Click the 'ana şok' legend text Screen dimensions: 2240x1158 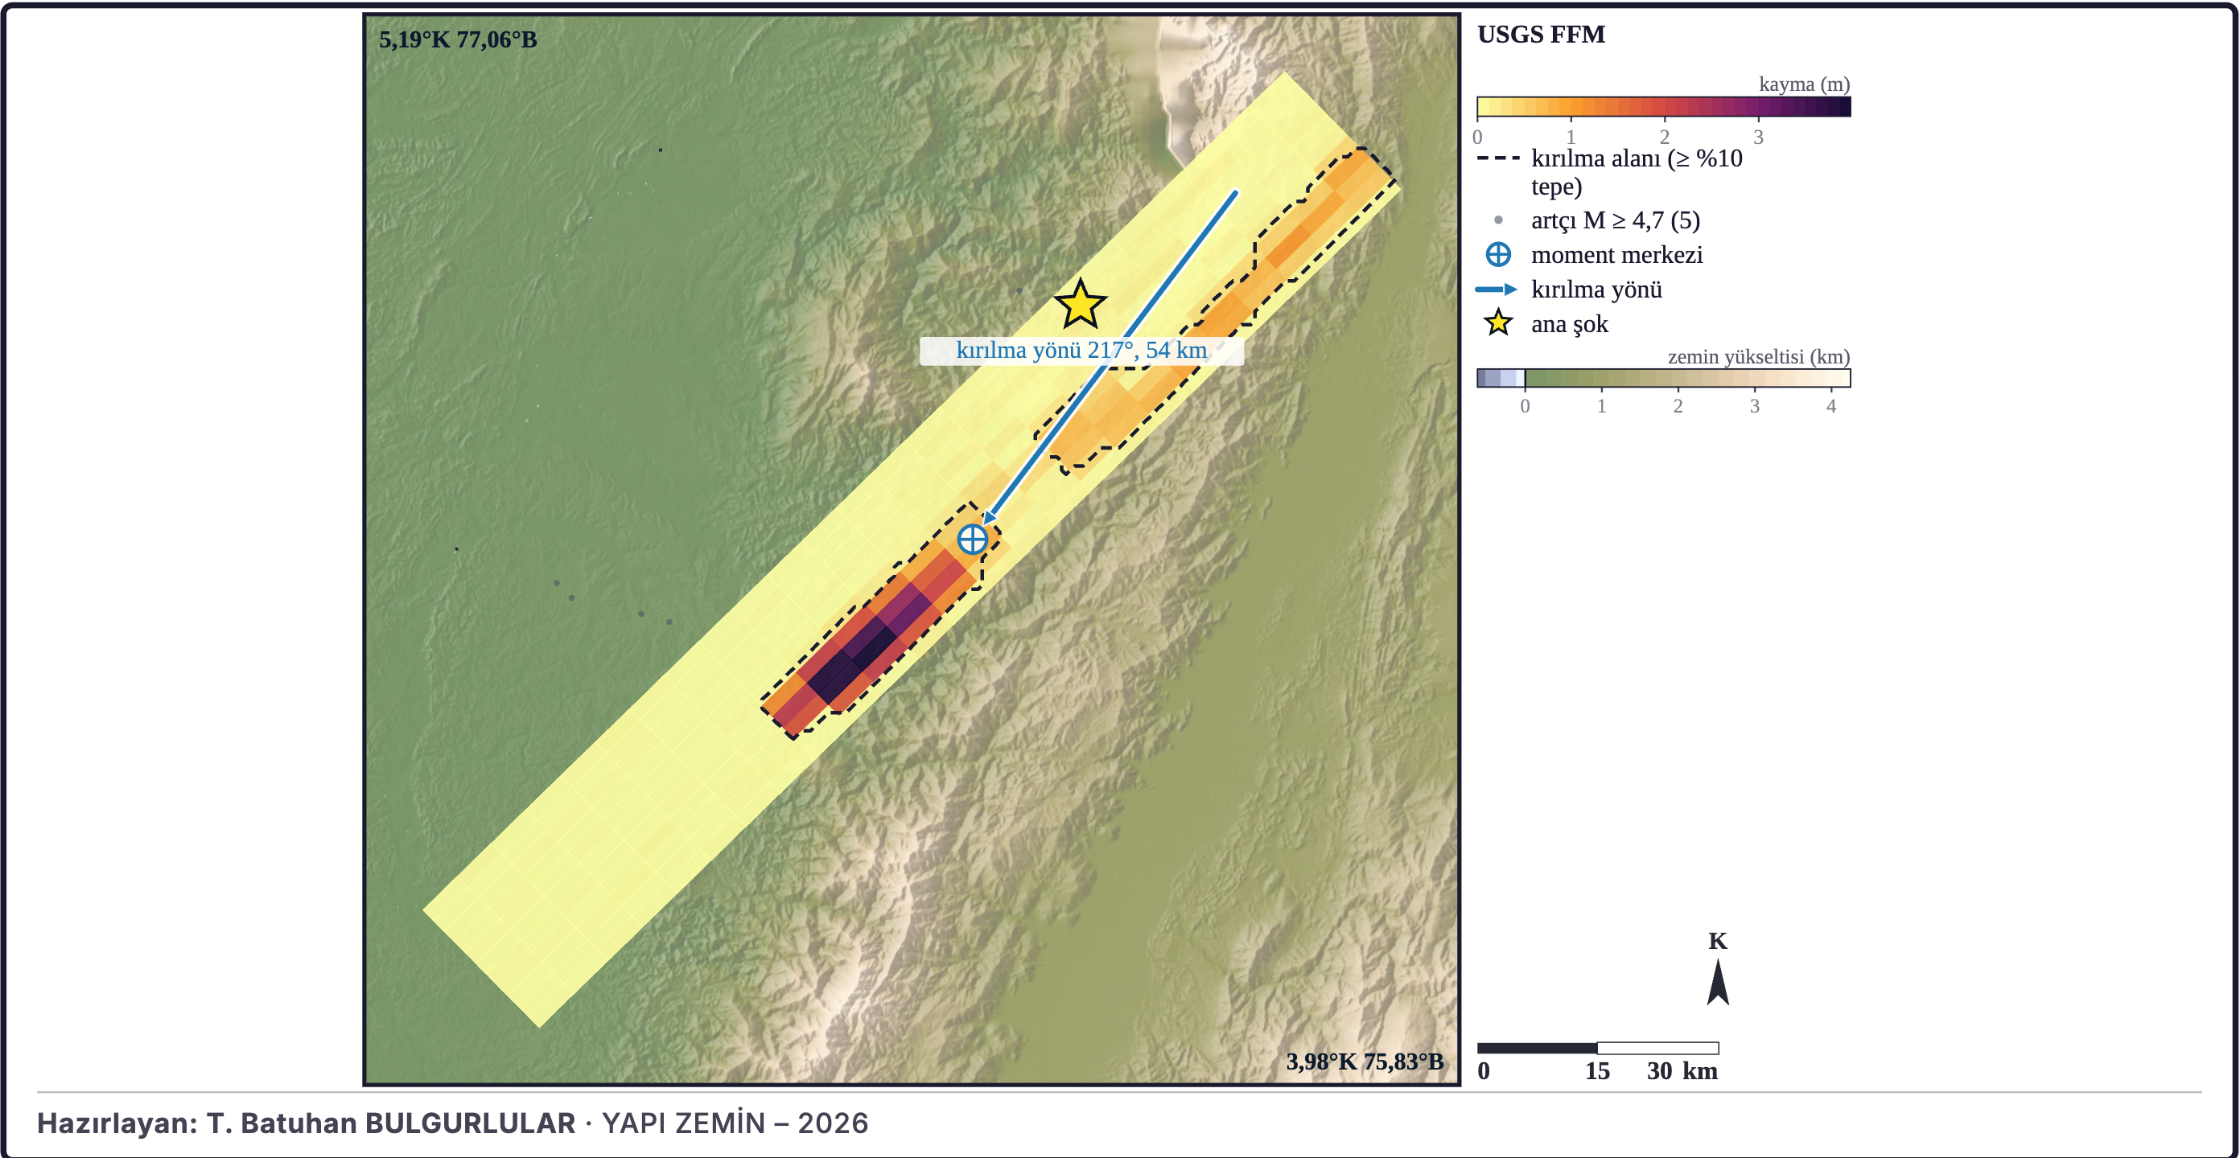pyautogui.click(x=1570, y=324)
